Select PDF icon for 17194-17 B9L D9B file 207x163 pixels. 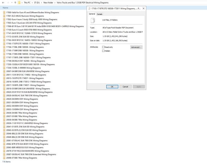click(x=4, y=47)
